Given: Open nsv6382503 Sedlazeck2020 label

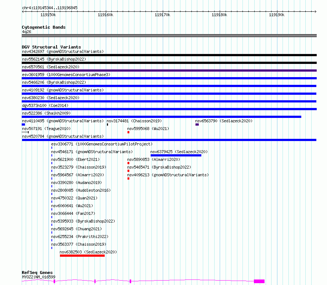Looking at the screenshot, I should point(88,252).
